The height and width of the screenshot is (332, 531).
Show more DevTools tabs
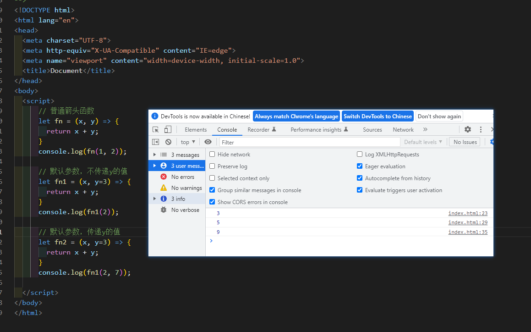click(425, 130)
